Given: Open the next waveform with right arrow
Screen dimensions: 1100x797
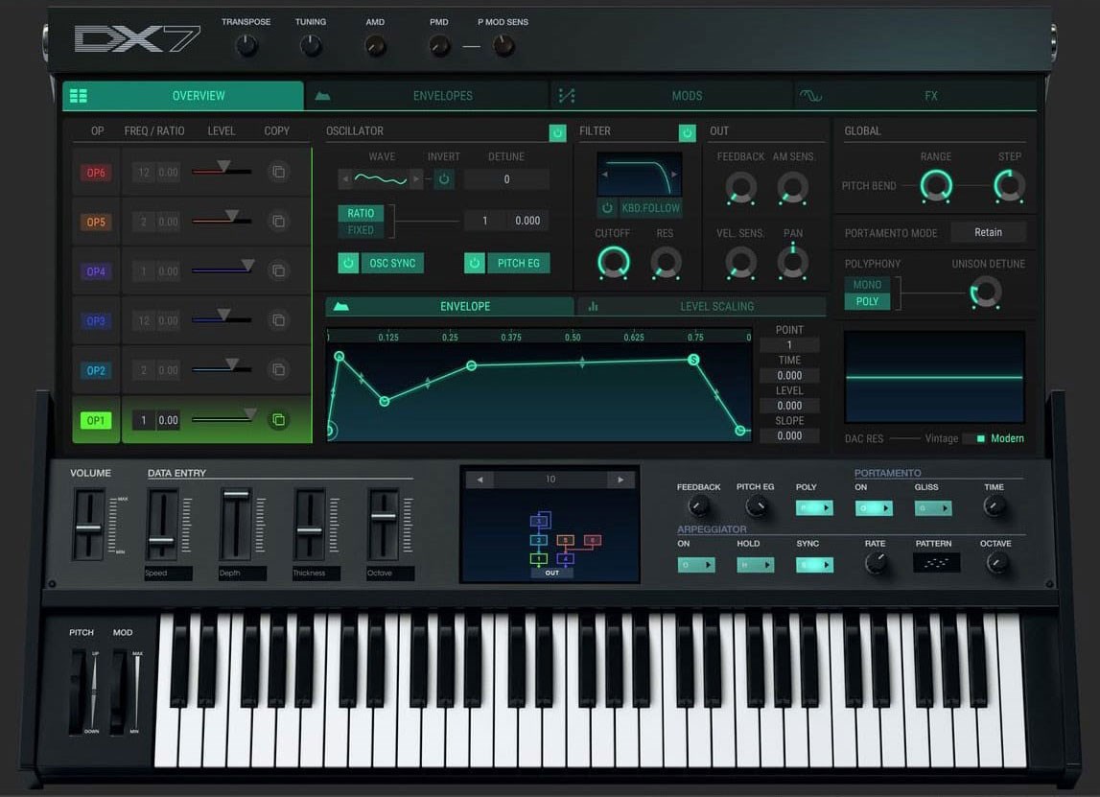Looking at the screenshot, I should pyautogui.click(x=416, y=178).
